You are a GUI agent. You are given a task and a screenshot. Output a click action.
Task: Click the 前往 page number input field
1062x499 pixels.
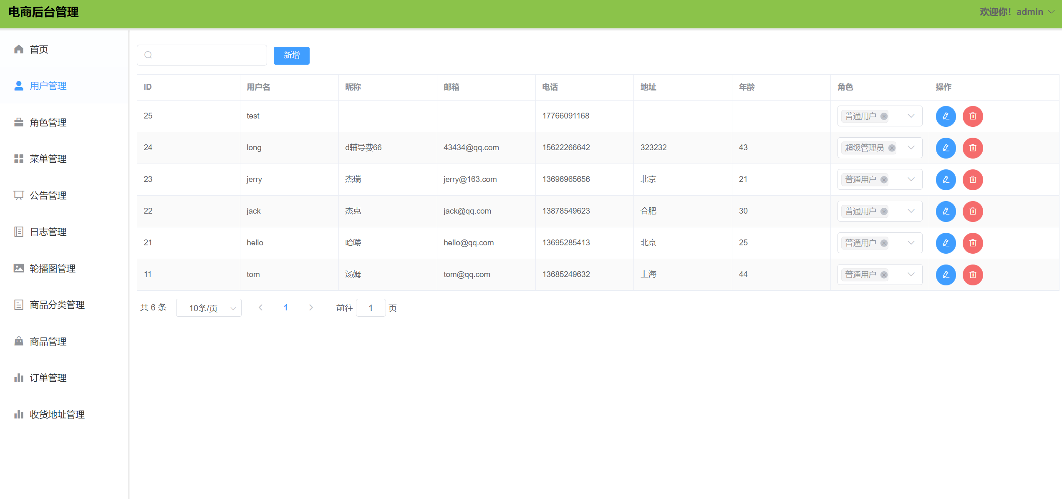coord(371,308)
